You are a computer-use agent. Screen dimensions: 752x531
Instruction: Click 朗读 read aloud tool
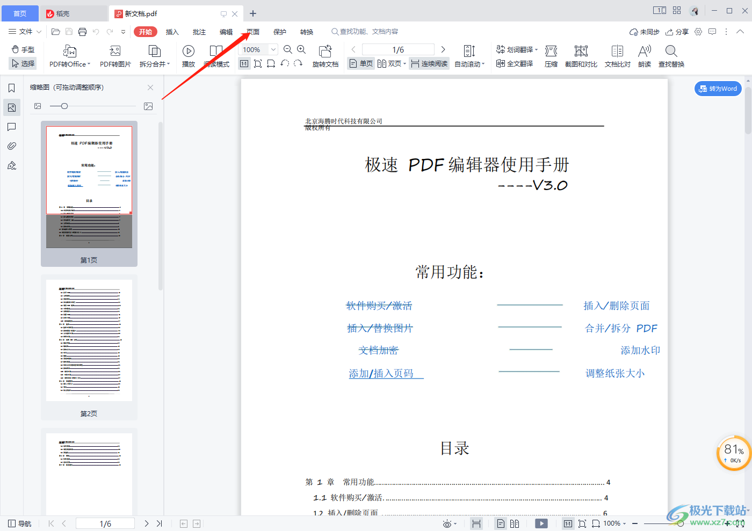click(x=645, y=56)
